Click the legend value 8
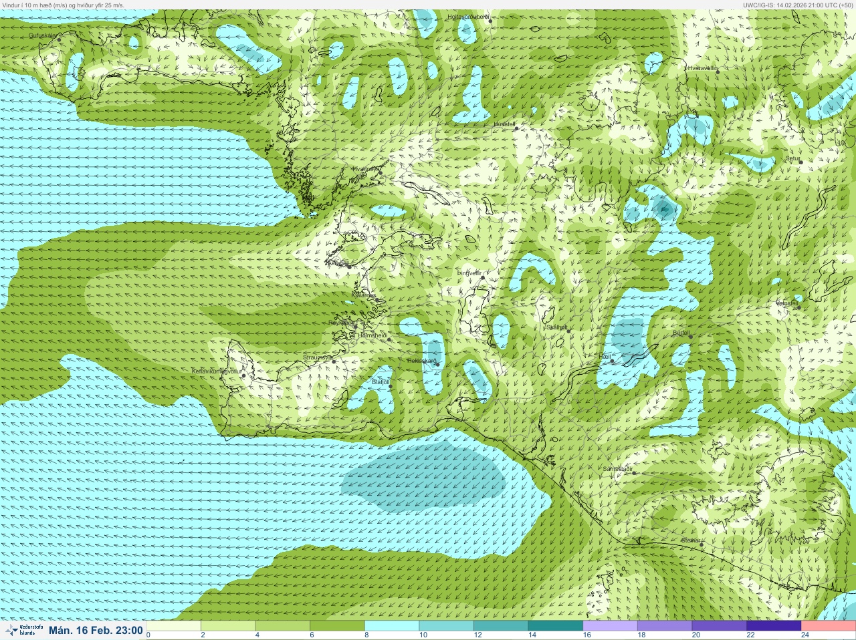Screen dimensions: 856x640 pyautogui.click(x=368, y=635)
